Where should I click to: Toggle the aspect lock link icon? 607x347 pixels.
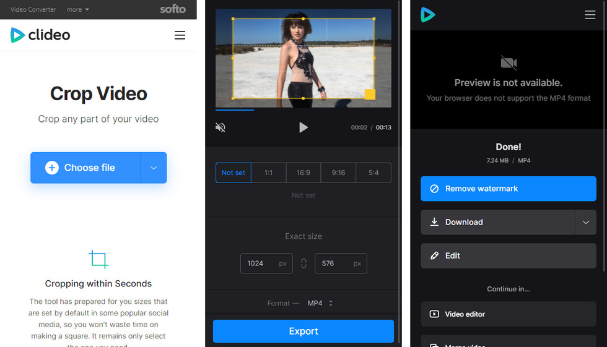303,263
